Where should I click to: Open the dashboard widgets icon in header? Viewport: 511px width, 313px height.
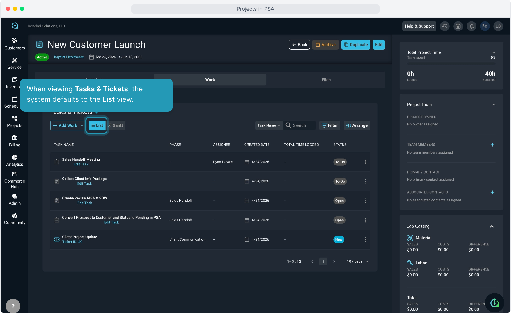[485, 26]
